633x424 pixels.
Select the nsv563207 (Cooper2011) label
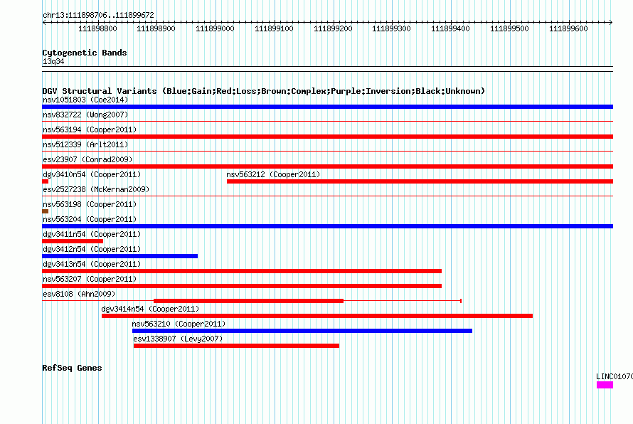click(x=90, y=279)
